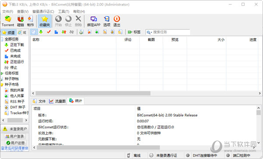Click the magnet link (磁链) icon
The height and width of the screenshot is (159, 263).
[x=21, y=21]
